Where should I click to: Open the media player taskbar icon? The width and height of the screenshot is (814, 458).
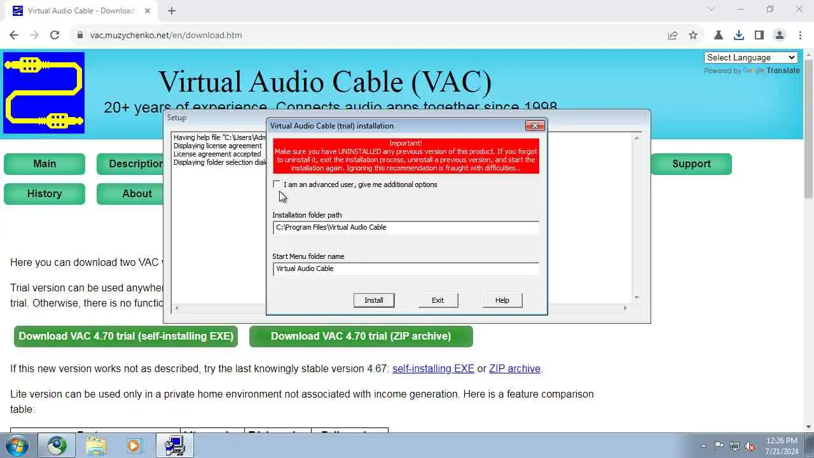click(x=134, y=446)
